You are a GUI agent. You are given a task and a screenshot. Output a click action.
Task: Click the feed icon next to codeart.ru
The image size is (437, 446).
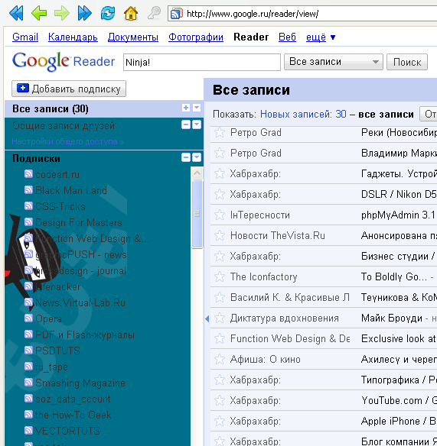click(x=28, y=173)
